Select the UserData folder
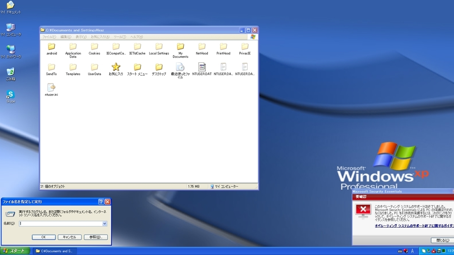This screenshot has height=255, width=454. pyautogui.click(x=95, y=69)
